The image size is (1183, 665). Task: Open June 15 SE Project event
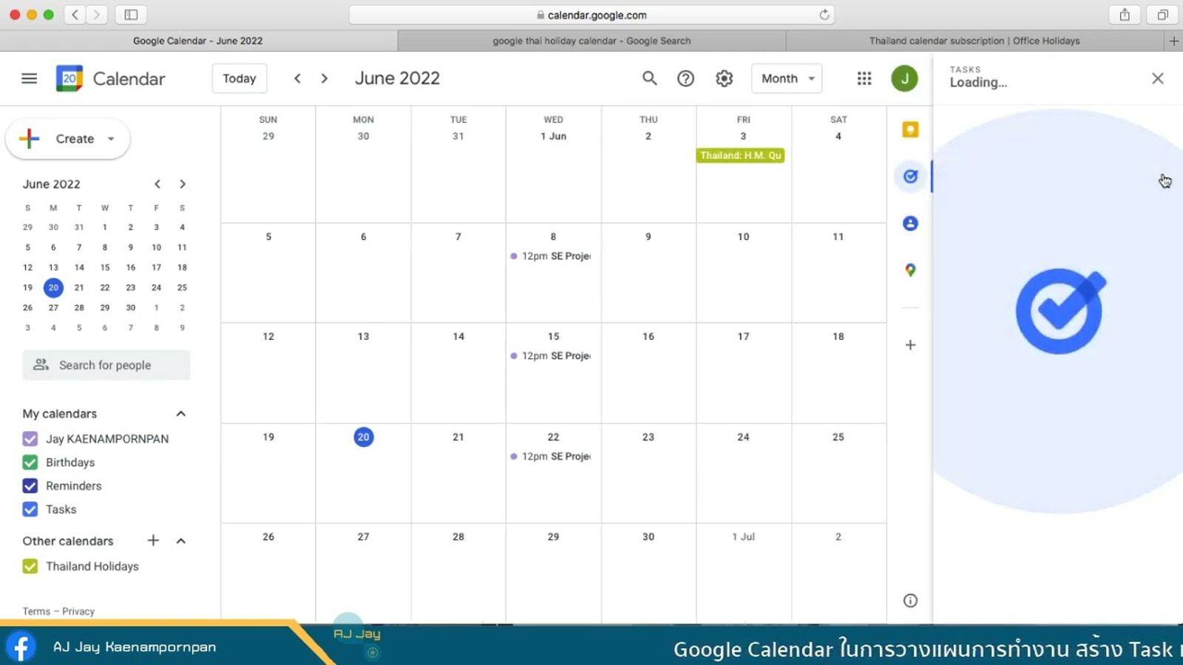552,356
